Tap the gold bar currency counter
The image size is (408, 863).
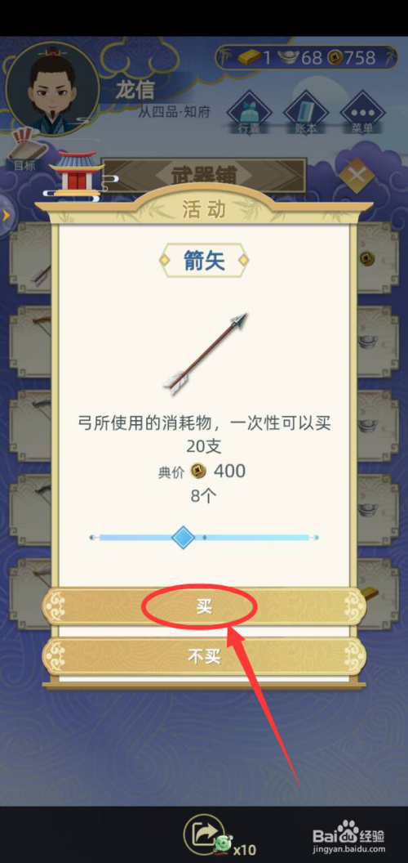pos(254,57)
